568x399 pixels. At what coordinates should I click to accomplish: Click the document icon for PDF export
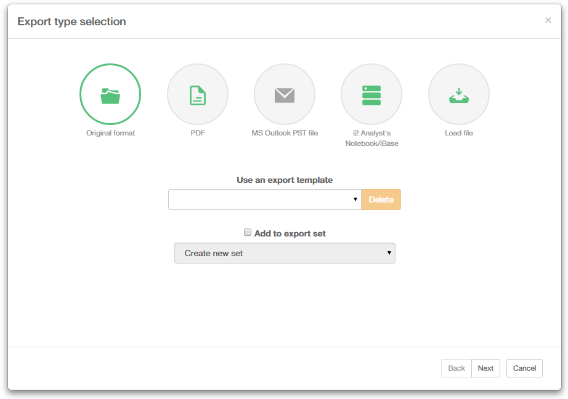click(x=198, y=94)
